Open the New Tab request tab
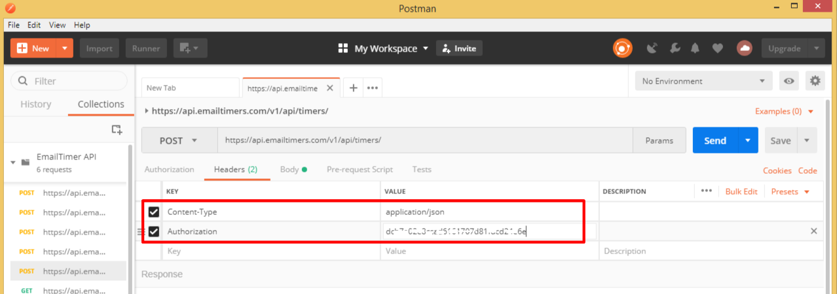Viewport: 837px width, 294px height. [x=191, y=88]
